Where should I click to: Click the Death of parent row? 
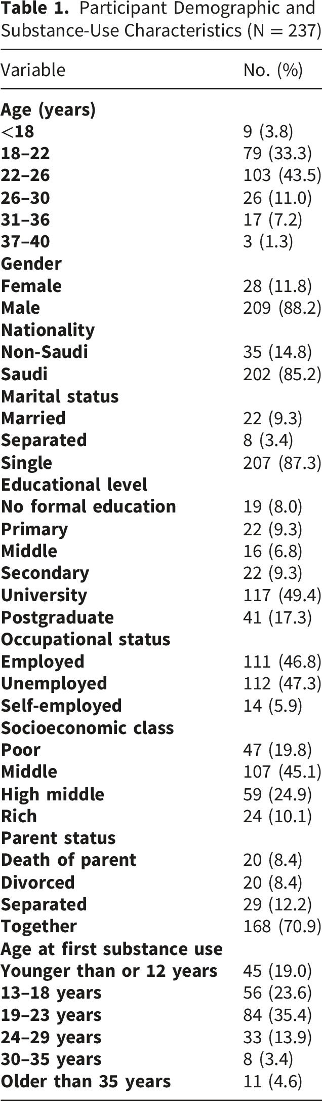(161, 860)
